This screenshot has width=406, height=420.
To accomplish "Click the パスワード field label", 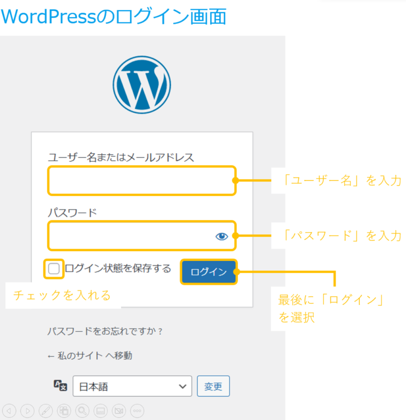I will (72, 213).
